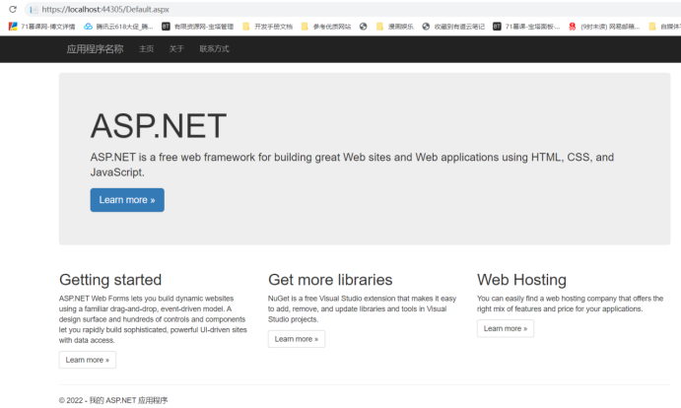Viewport: 681px width, 408px height.
Task: Open the 联系方式 nav item
Action: point(214,49)
